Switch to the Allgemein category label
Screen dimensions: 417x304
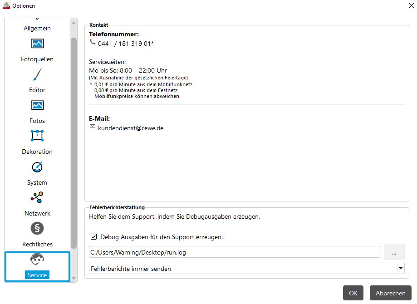[x=37, y=28]
